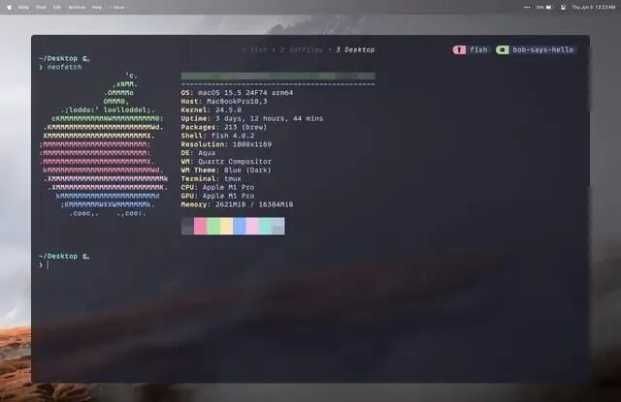The width and height of the screenshot is (621, 402).
Task: Click the blurred user@host title bar
Action: pos(278,76)
